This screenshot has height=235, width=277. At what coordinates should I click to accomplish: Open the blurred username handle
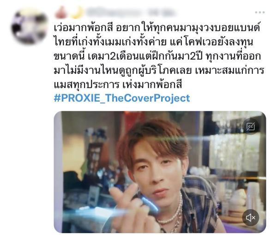coord(114,12)
